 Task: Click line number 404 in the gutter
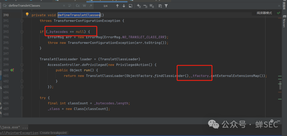(6, 92)
